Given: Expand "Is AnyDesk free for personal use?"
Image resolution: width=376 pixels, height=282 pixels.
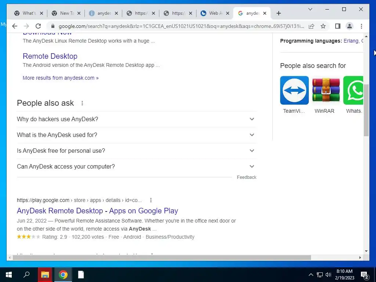Looking at the screenshot, I should click(137, 151).
